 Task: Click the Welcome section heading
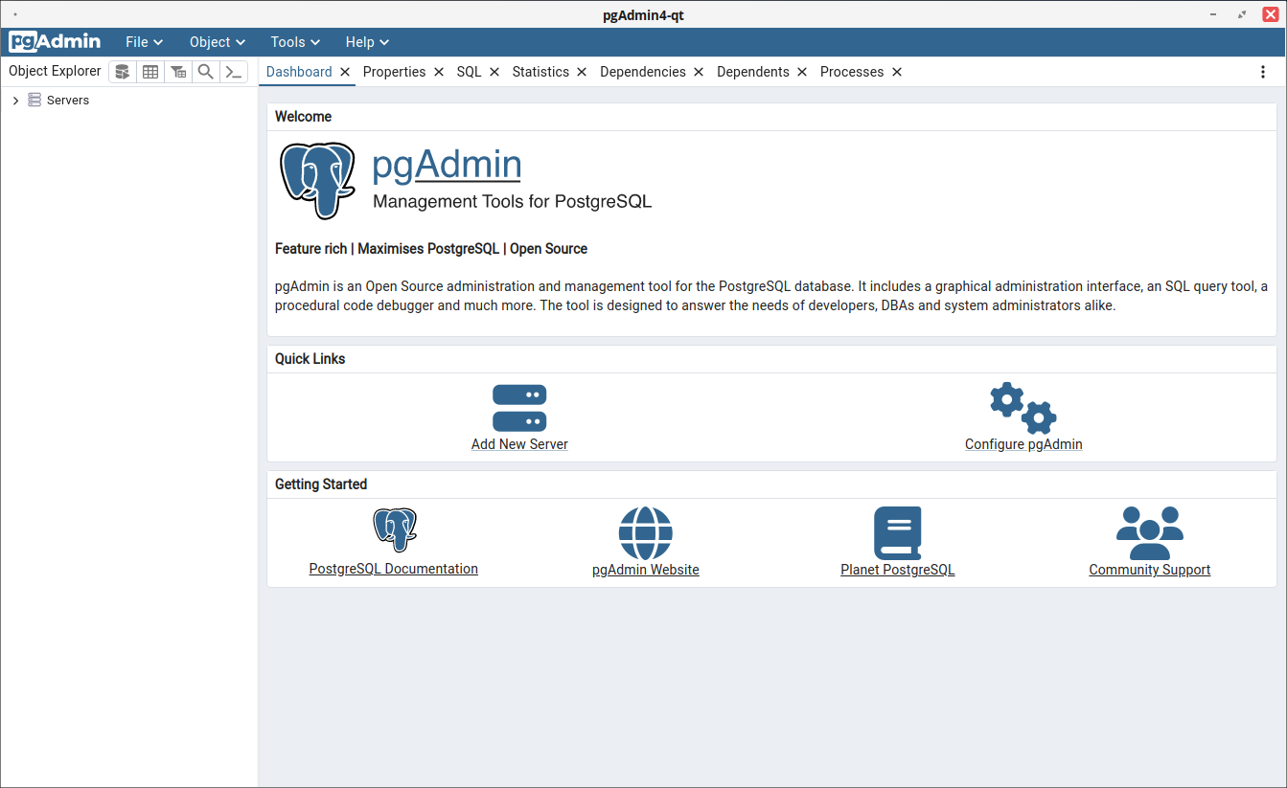click(x=303, y=117)
